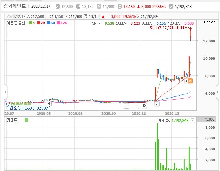Click the 2020.11 date axis label
The image size is (220, 171).
point(139,113)
